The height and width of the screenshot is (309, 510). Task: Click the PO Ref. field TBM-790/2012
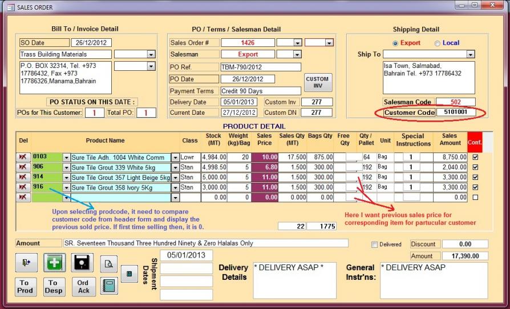261,67
